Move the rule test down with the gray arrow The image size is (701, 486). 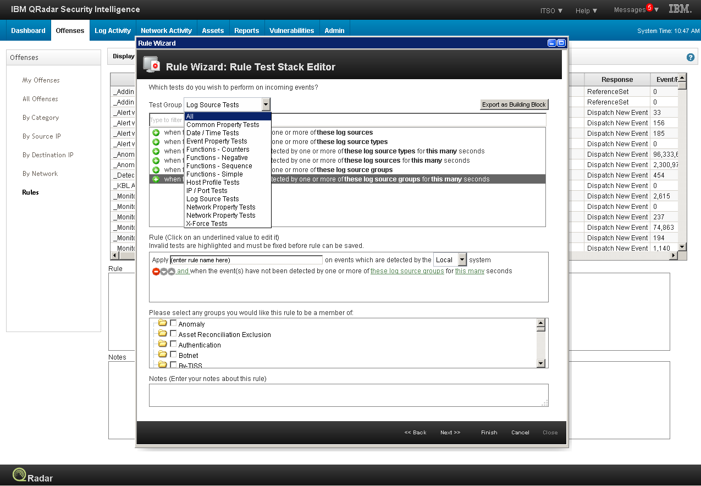coord(164,272)
